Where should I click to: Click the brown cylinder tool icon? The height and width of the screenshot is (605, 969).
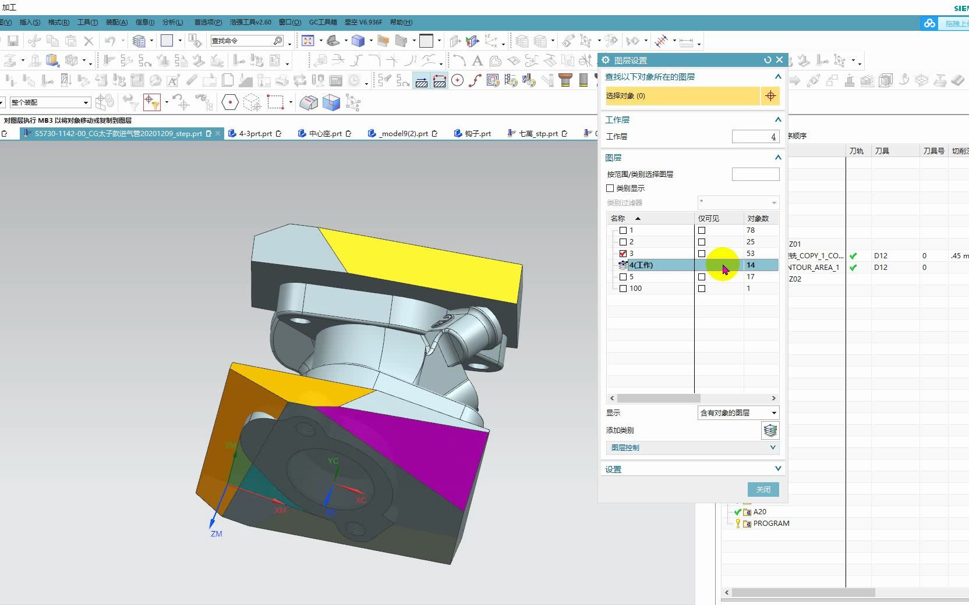pos(565,80)
